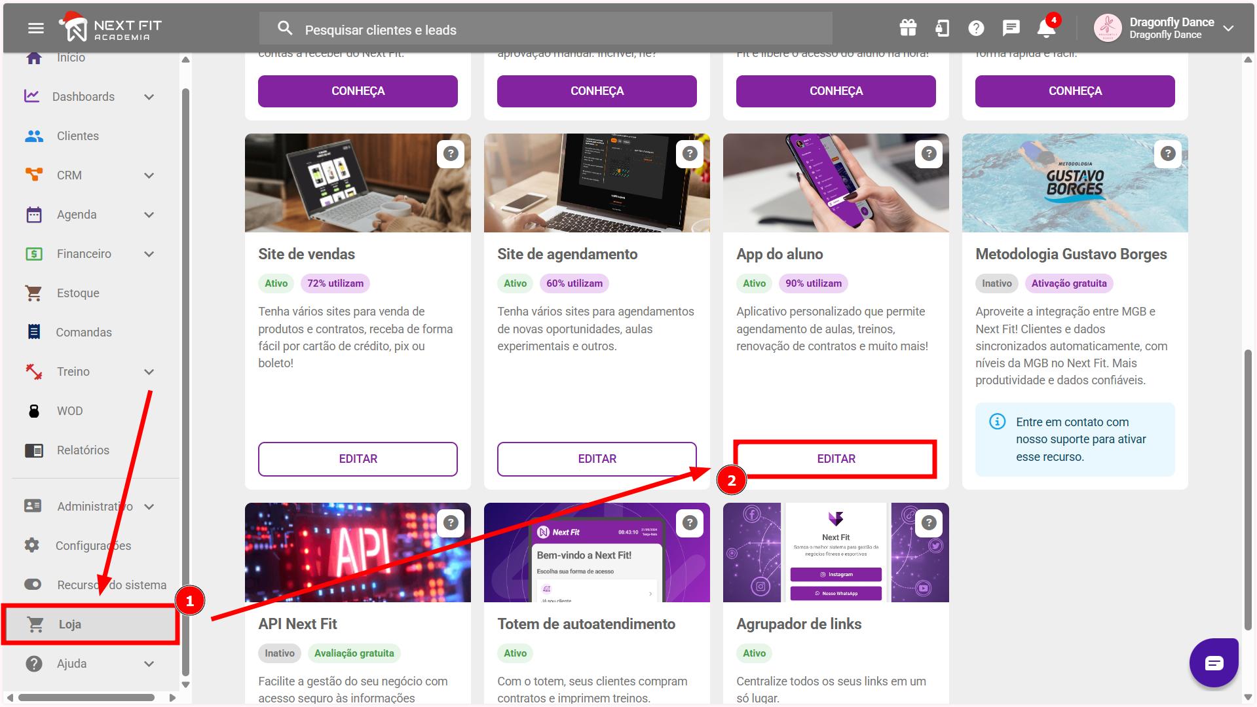1257x707 pixels.
Task: Open the door access icon in header
Action: tap(942, 28)
